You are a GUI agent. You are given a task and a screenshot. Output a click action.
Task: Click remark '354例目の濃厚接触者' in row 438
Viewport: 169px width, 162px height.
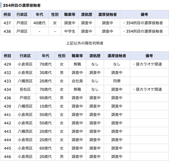pos(144,31)
